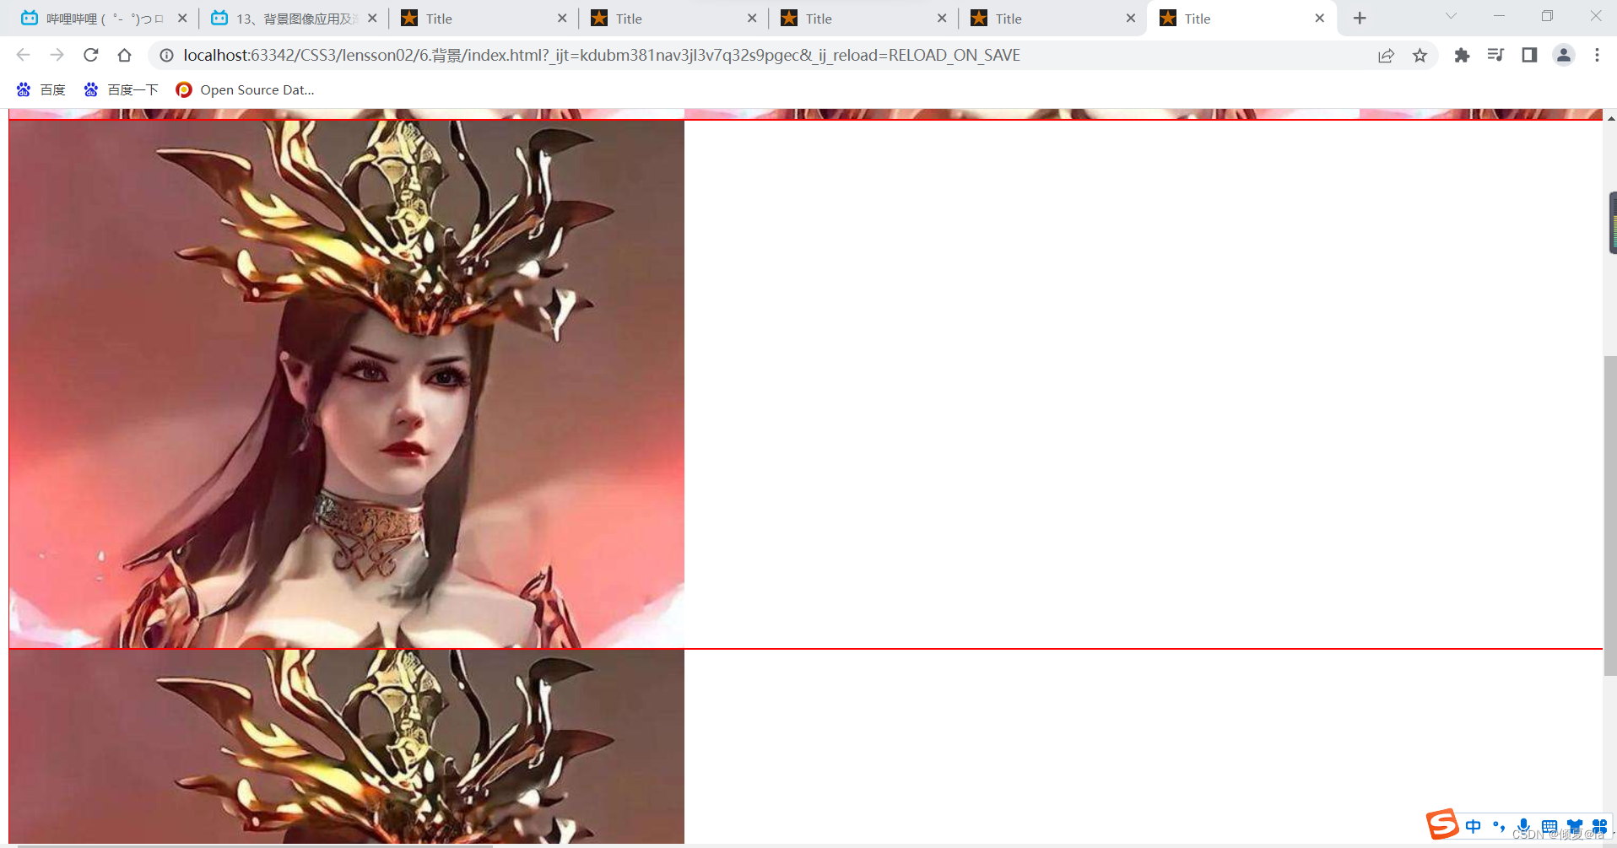Expand the tab search dropdown chevron
1617x848 pixels.
pos(1451,16)
